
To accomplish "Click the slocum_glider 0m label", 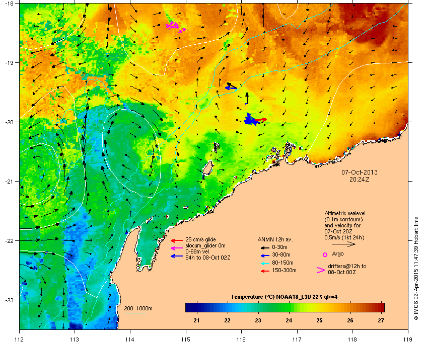I will coord(205,246).
